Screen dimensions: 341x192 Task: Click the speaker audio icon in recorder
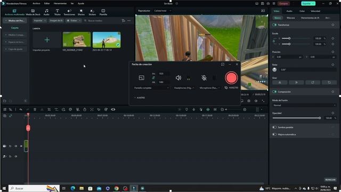[178, 78]
